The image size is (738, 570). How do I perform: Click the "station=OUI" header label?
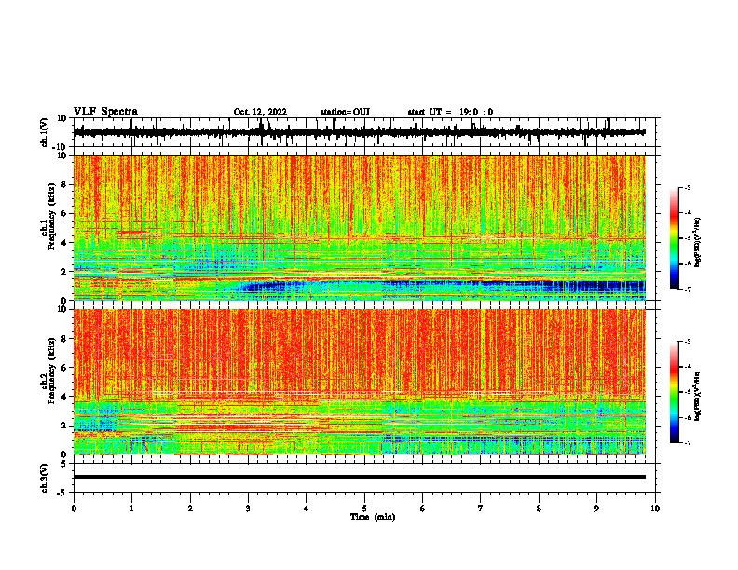[345, 112]
